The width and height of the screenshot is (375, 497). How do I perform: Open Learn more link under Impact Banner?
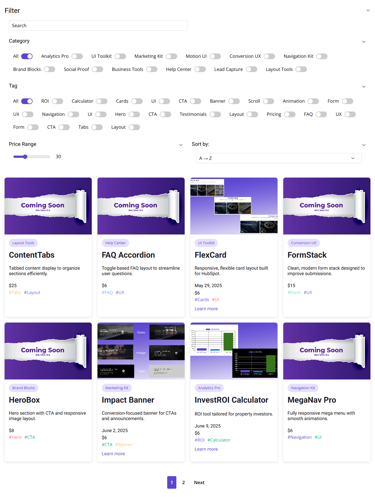(x=113, y=454)
